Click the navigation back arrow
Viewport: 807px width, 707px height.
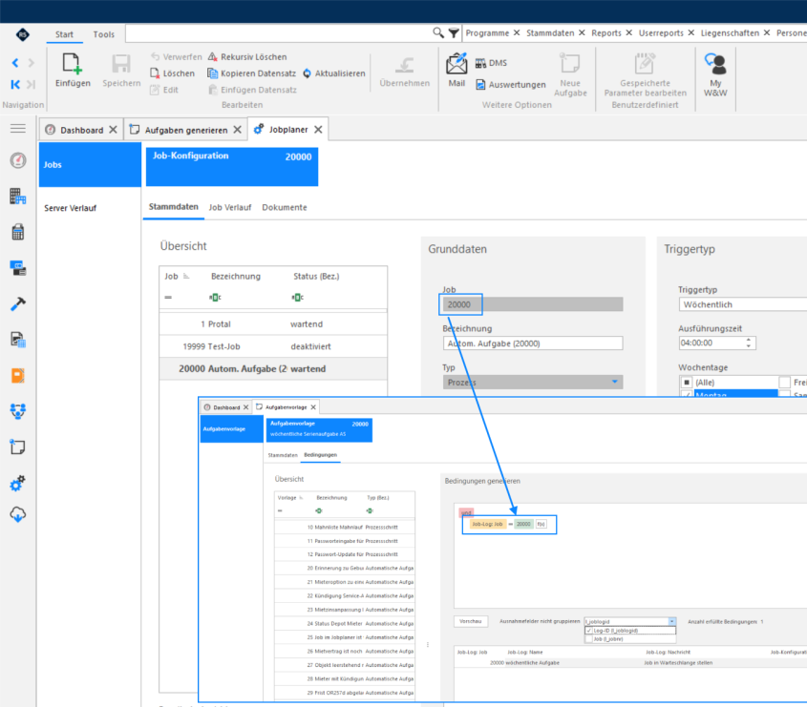(x=15, y=63)
